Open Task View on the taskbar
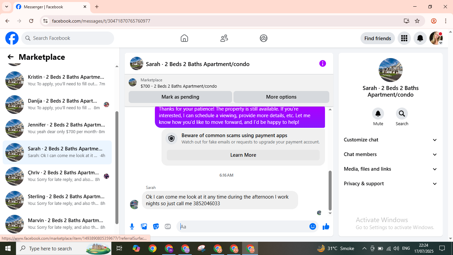 [x=119, y=248]
